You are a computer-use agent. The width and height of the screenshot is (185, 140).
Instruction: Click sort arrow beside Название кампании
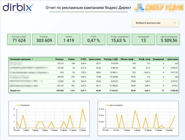pyautogui.click(x=32, y=59)
